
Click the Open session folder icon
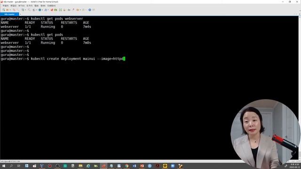pyautogui.click(x=8, y=10)
